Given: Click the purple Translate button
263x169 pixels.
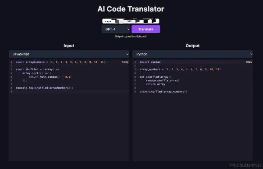Looking at the screenshot, I should 146,29.
